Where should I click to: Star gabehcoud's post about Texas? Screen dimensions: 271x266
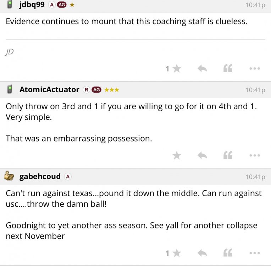point(176,253)
